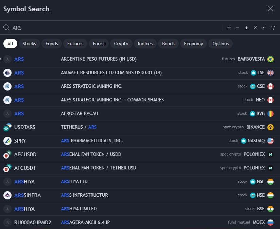
Task: Click the SPRY ticker symbol link
Action: (20, 141)
